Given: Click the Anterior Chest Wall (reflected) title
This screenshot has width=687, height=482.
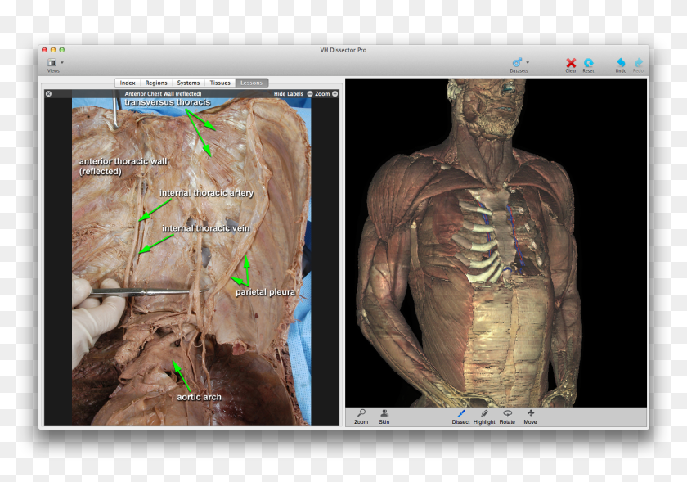Looking at the screenshot, I should tap(163, 94).
